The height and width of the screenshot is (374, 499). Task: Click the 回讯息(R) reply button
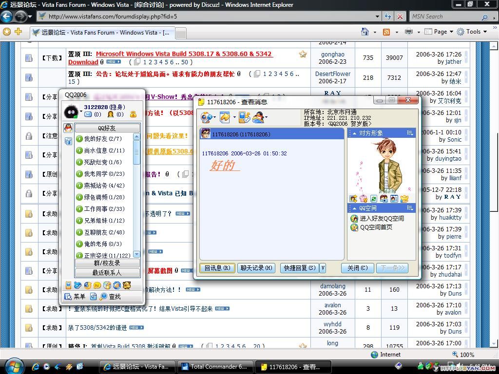(216, 268)
